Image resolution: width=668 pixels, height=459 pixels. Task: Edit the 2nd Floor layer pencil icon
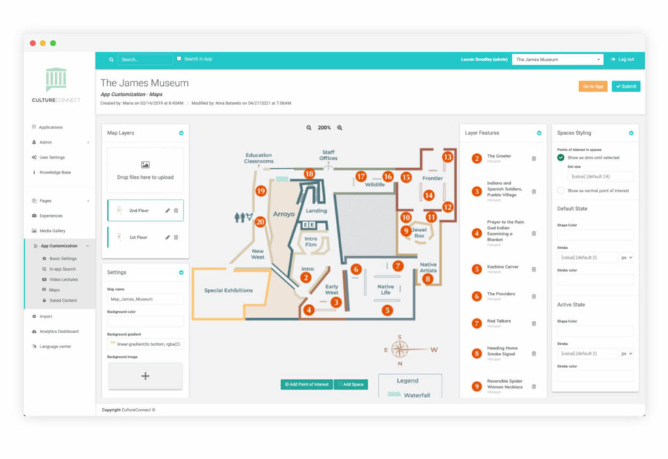(x=168, y=211)
